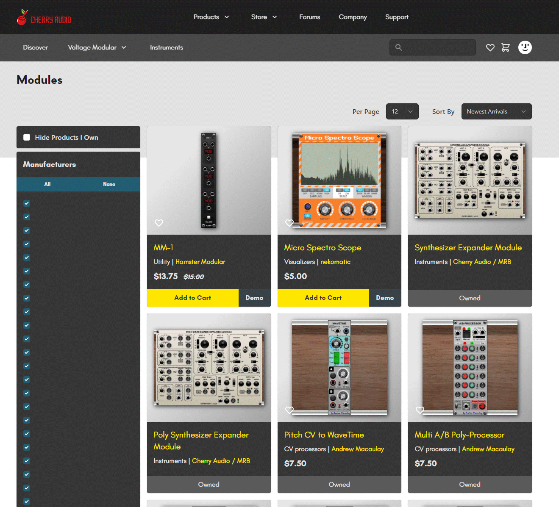Open Multi A/B Poly-Processor thumbnail
This screenshot has height=507, width=559.
click(470, 368)
